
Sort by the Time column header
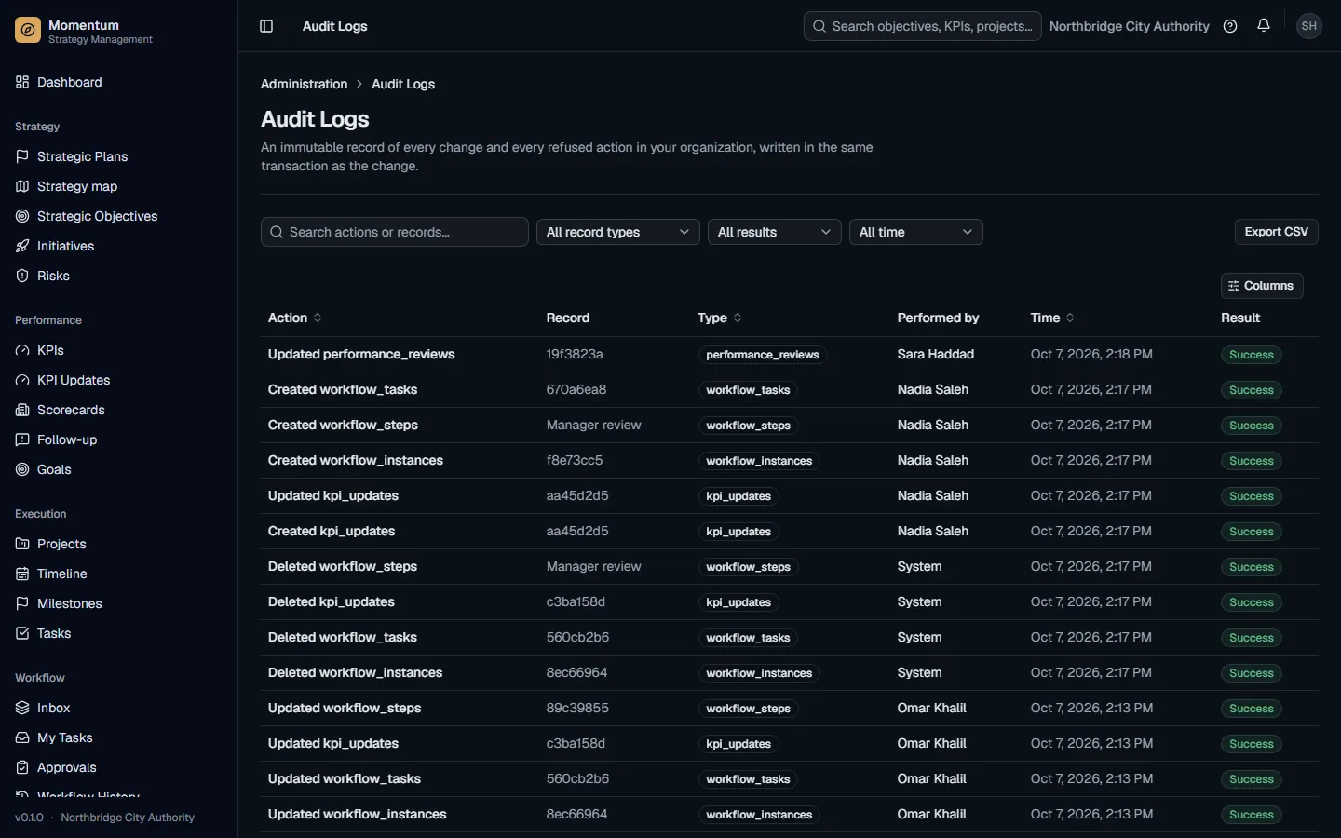click(x=1053, y=318)
